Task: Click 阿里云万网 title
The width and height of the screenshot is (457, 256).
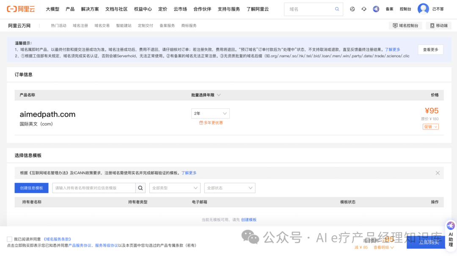Action: tap(19, 26)
